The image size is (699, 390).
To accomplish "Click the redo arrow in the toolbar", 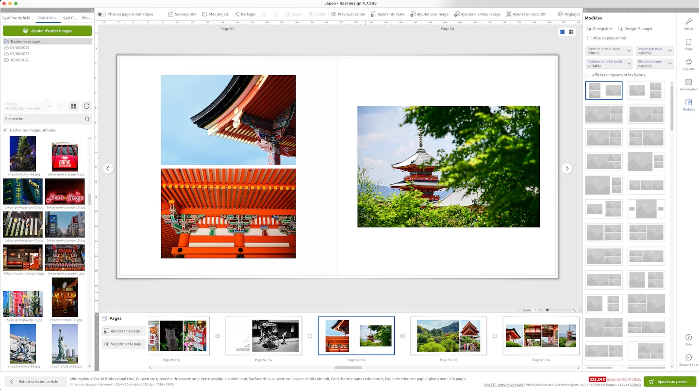I will coord(276,14).
